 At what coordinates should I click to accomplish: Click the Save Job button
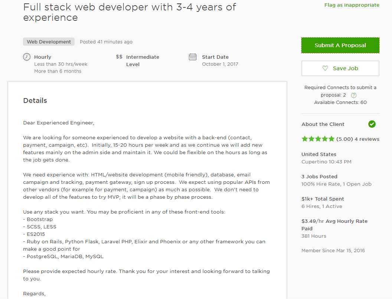click(x=340, y=68)
